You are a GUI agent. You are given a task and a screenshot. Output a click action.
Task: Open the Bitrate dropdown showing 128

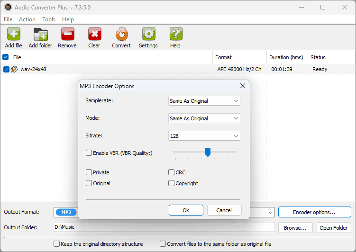pos(204,135)
